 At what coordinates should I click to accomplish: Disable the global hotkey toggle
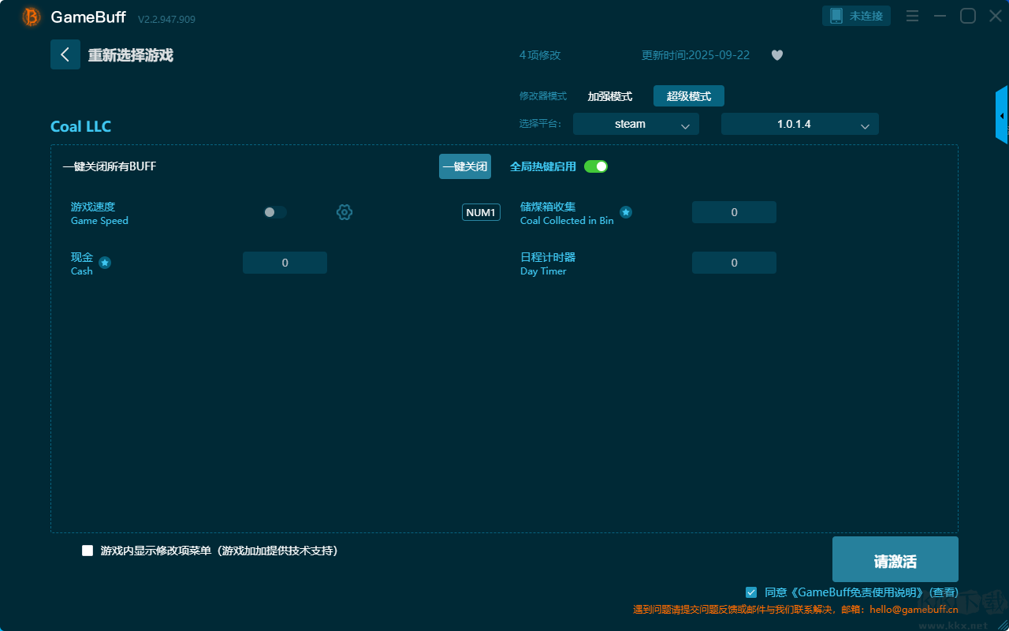(596, 166)
